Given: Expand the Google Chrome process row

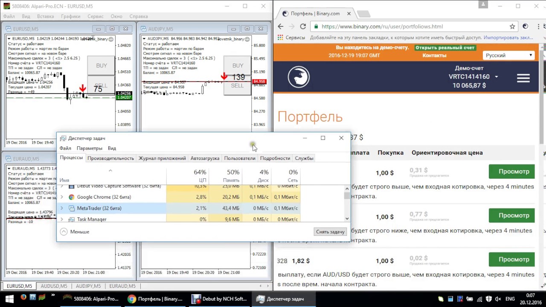Looking at the screenshot, I should [x=62, y=197].
